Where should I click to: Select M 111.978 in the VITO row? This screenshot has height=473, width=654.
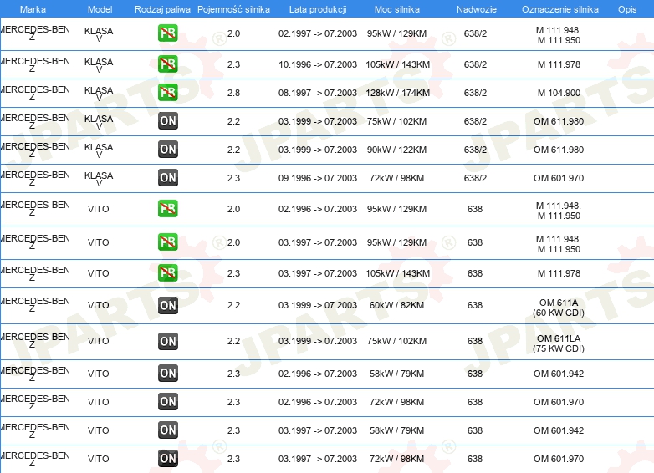(559, 273)
